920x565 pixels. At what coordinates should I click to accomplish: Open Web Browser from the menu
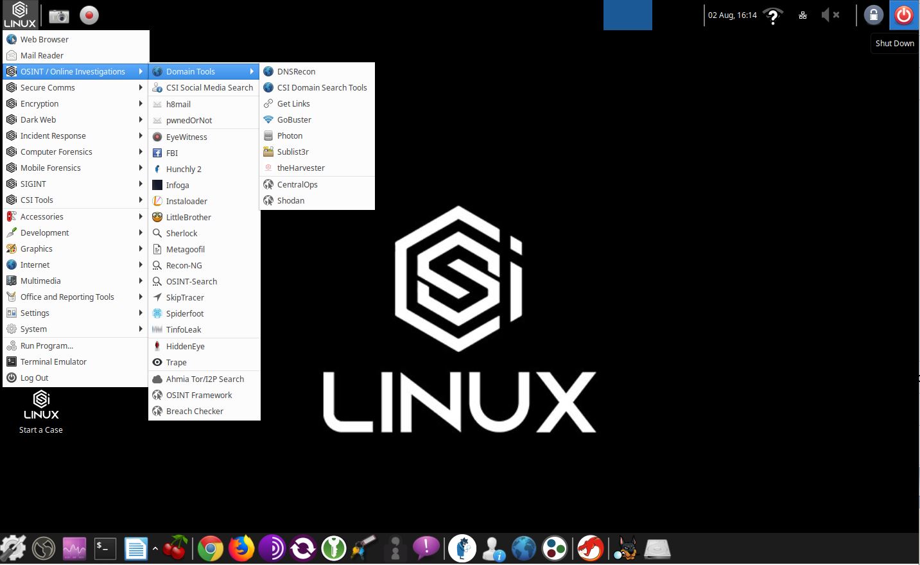pyautogui.click(x=76, y=39)
